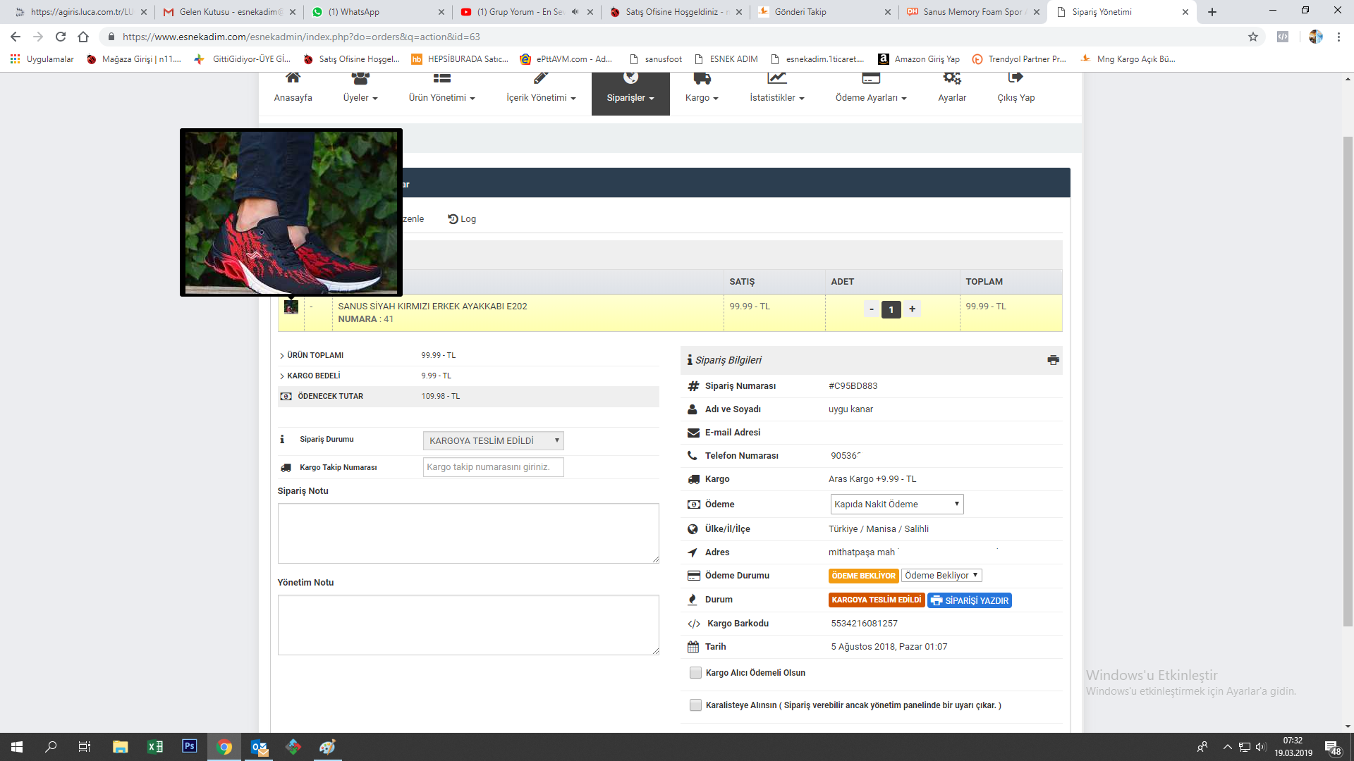Click the Çıkış Yap logout icon
1354x761 pixels.
[x=1015, y=78]
